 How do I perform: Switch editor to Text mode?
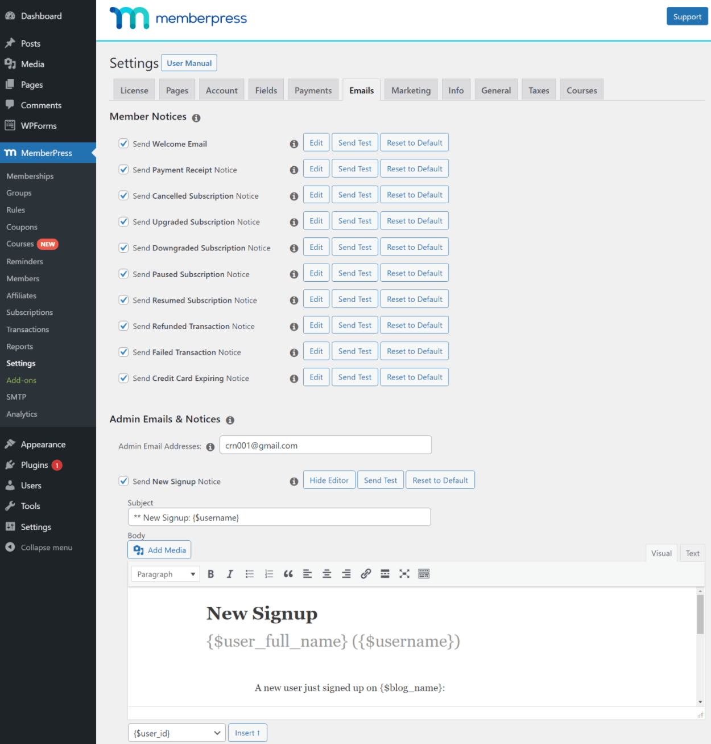point(692,553)
